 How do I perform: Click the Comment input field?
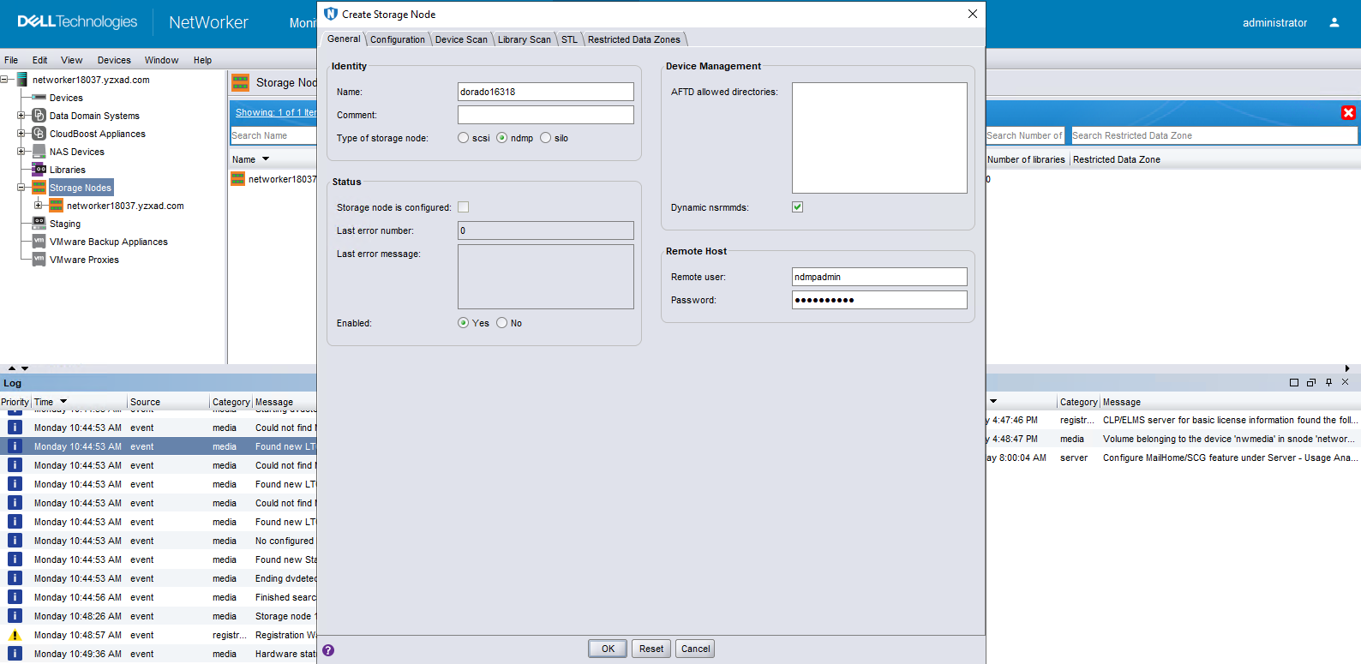pos(546,115)
